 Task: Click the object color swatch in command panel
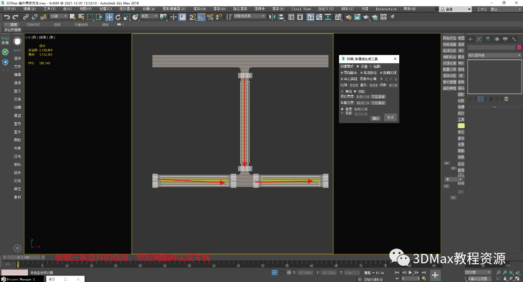pyautogui.click(x=519, y=47)
